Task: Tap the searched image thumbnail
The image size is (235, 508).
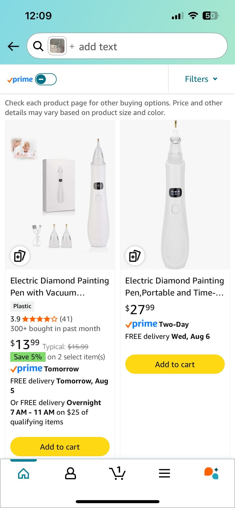Action: tap(57, 46)
